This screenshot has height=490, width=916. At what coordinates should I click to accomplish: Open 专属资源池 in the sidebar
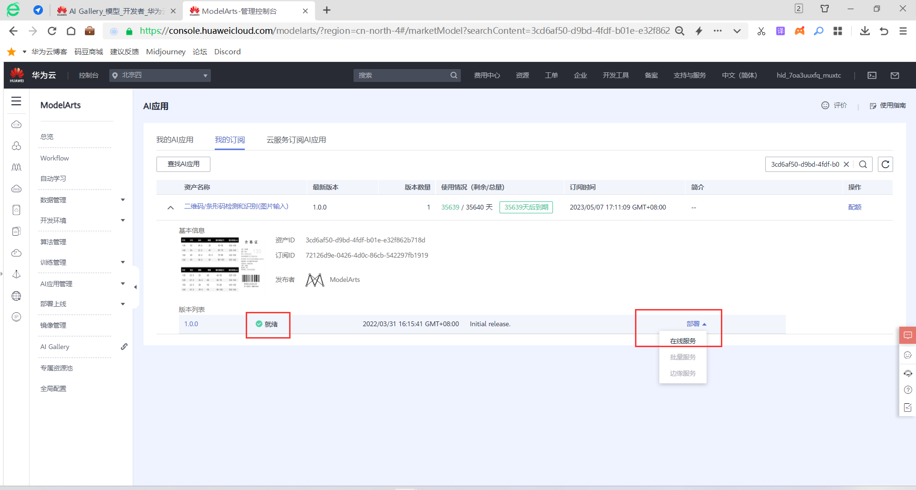(56, 368)
